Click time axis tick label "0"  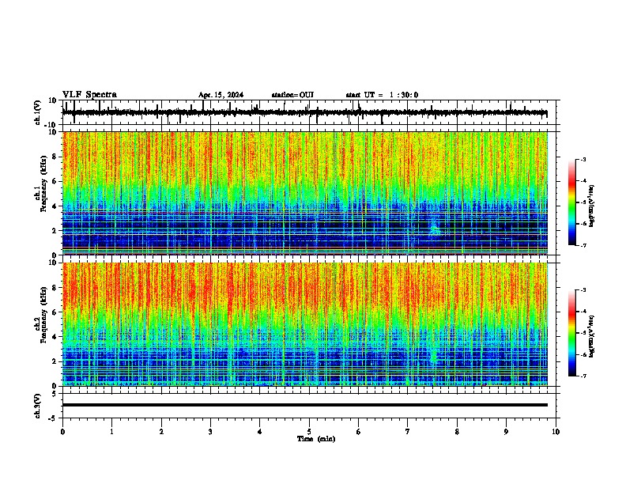tap(62, 432)
